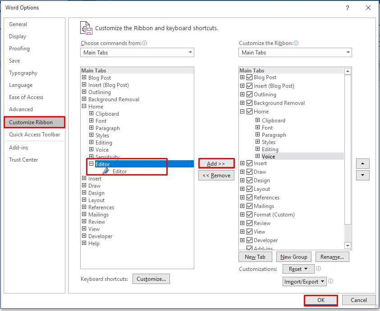Uncheck the Home tab checkbox

(249, 112)
